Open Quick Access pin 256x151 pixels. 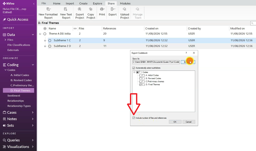[x=4, y=20]
